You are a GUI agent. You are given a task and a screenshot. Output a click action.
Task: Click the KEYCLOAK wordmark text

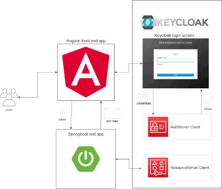pyautogui.click(x=183, y=22)
